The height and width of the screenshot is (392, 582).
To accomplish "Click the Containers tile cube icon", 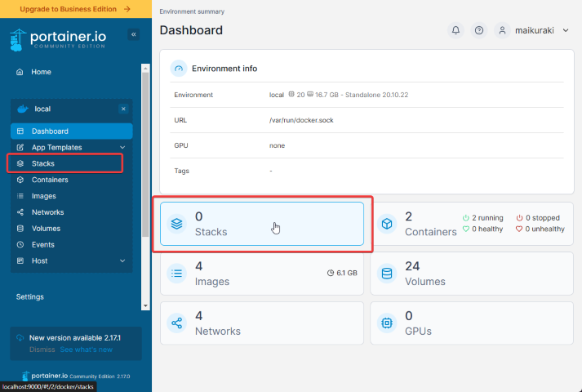I will 387,224.
